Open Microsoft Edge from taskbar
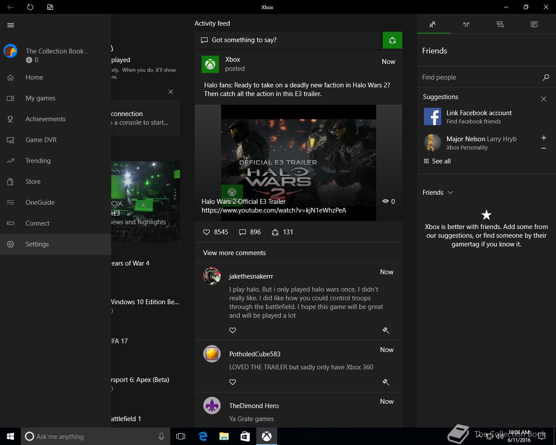 pyautogui.click(x=203, y=436)
